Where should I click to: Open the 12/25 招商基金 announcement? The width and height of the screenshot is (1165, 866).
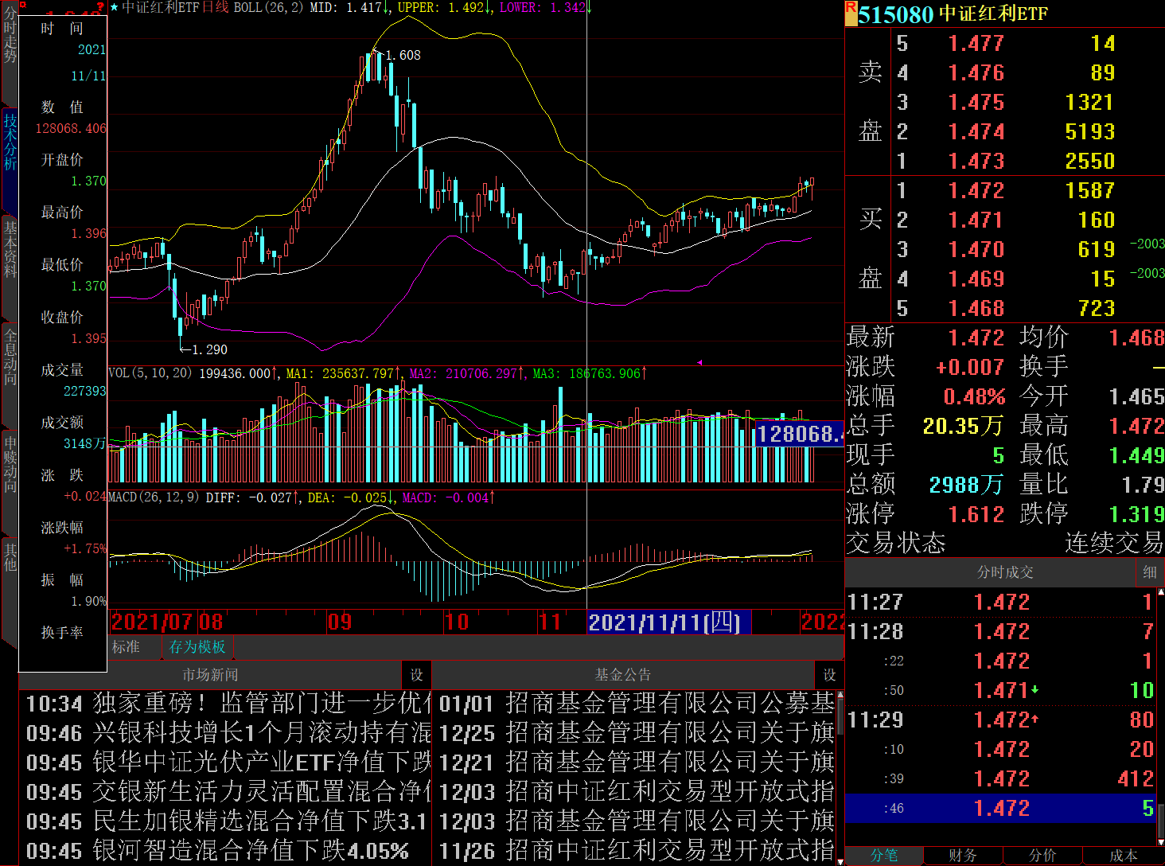point(635,733)
